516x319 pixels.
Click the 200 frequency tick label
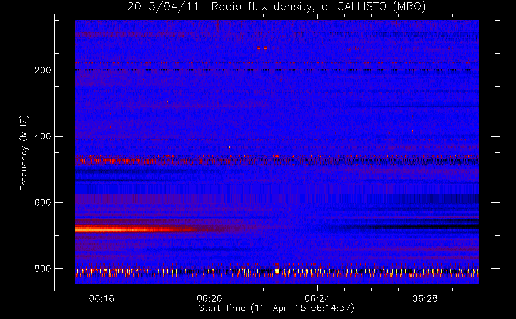pyautogui.click(x=43, y=70)
